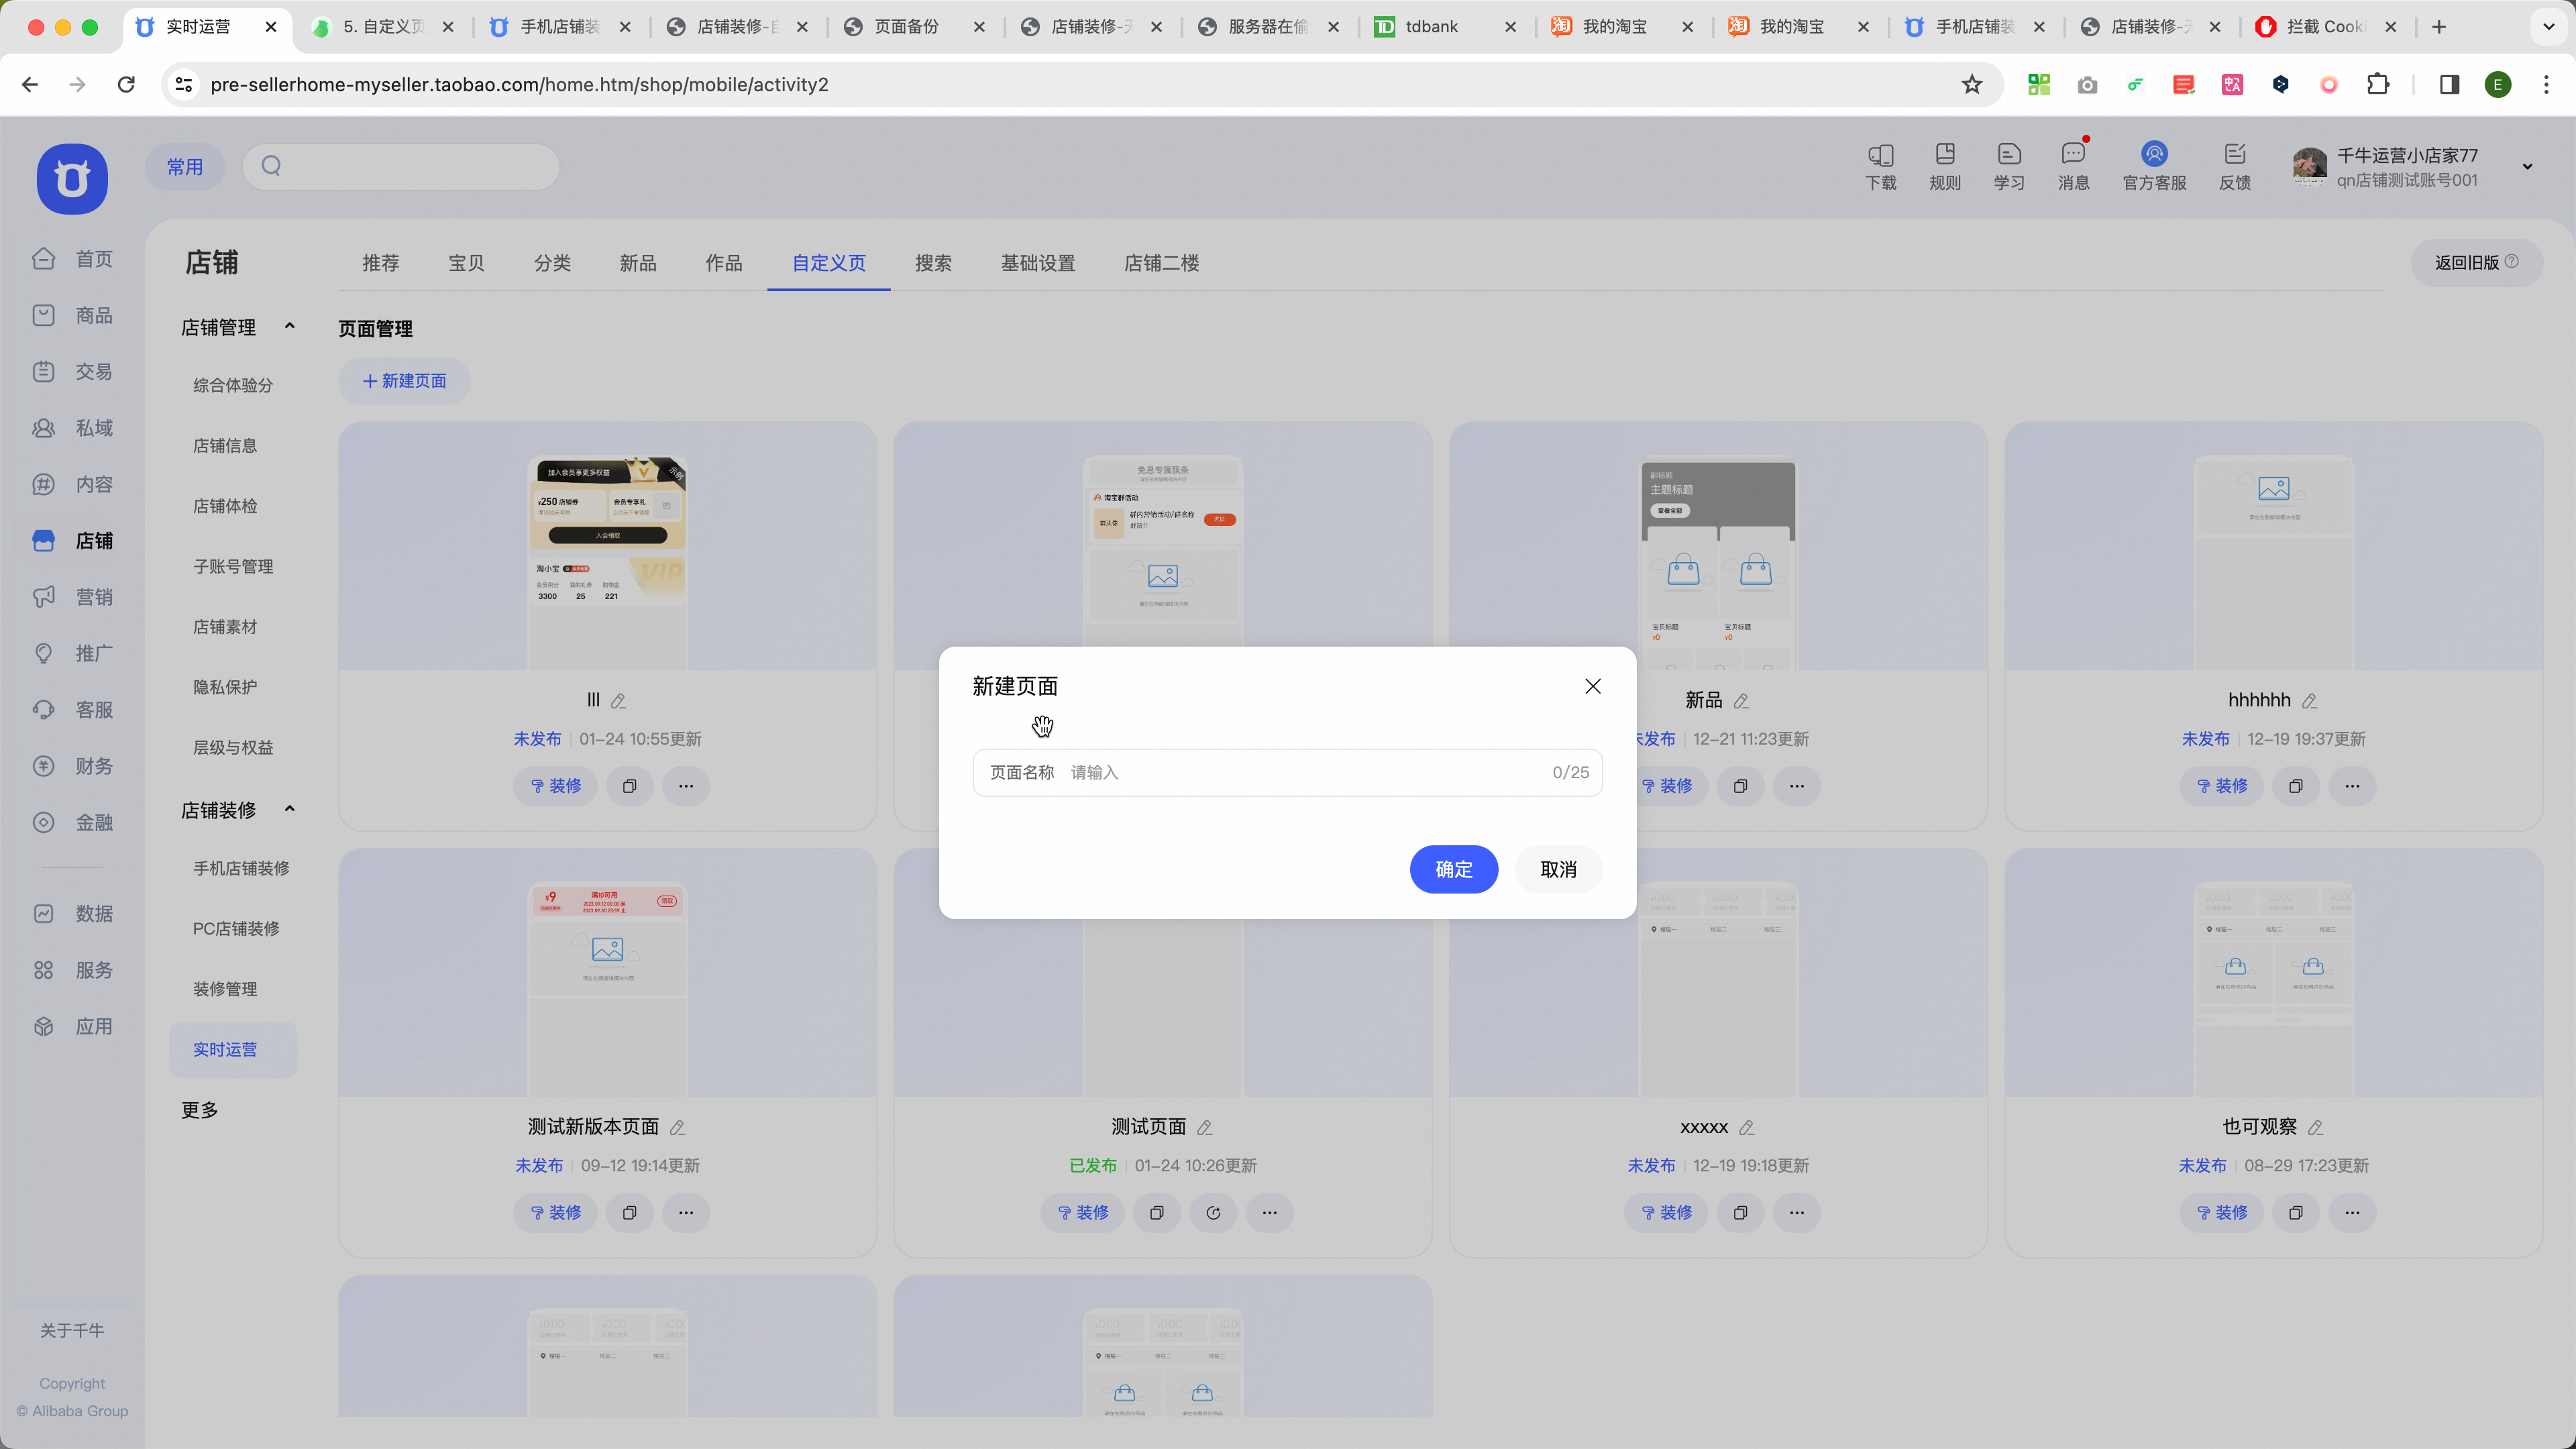Open 应用 in the left sidebar
The image size is (2576, 1449).
72,1026
